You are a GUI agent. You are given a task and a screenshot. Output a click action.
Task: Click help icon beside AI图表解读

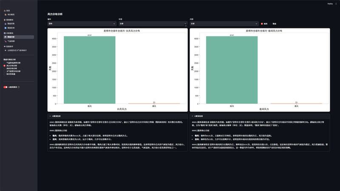19,87
